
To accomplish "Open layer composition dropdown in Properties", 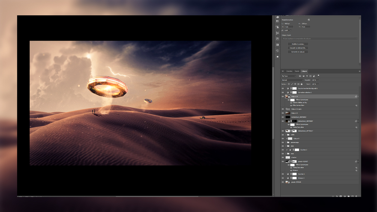I will click(x=320, y=38).
